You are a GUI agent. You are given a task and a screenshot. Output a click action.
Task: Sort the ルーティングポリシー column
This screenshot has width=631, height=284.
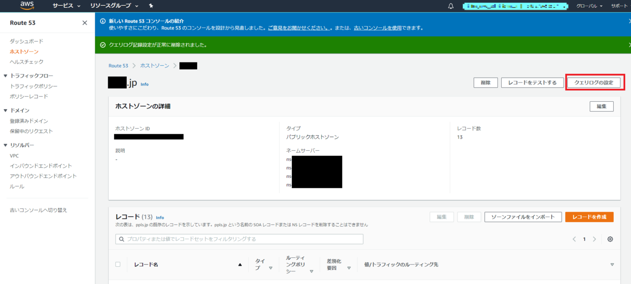311,271
